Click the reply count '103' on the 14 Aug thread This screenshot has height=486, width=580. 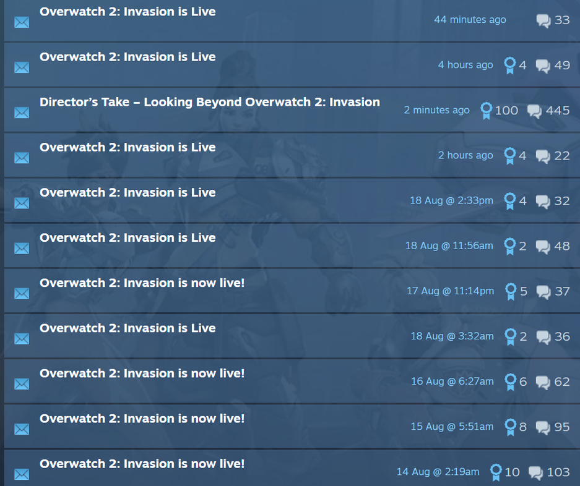[x=558, y=472]
